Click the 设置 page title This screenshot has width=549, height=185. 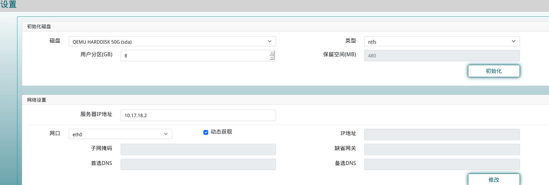[x=8, y=4]
